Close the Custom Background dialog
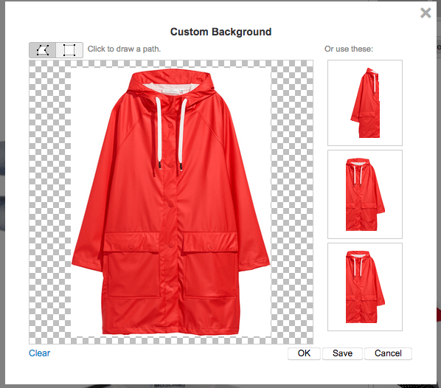 click(x=426, y=13)
